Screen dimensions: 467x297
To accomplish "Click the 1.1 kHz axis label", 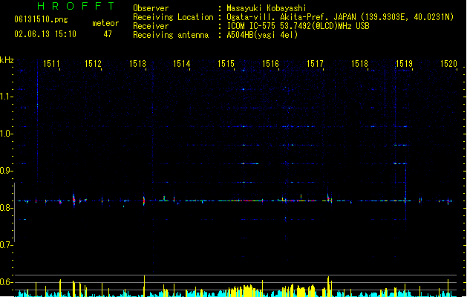I will (6, 97).
